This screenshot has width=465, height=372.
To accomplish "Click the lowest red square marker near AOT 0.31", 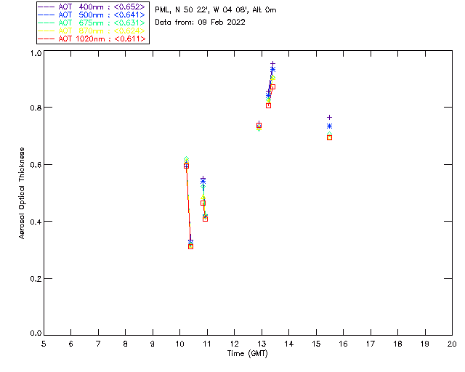I will click(190, 246).
